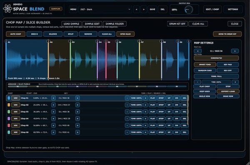Image resolution: width=250 pixels, height=165 pixels.
Task: Open SAMPLE FOLDER
Action: click(x=115, y=24)
